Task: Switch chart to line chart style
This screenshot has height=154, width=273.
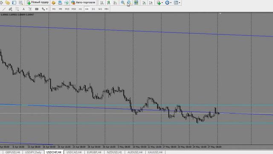Action: [x=115, y=3]
